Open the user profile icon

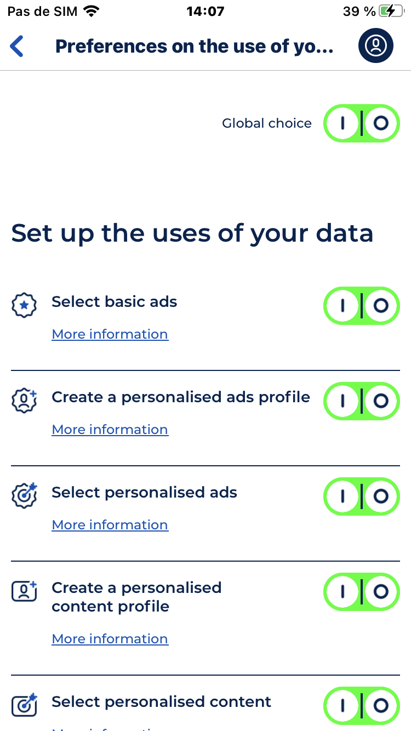click(x=376, y=45)
